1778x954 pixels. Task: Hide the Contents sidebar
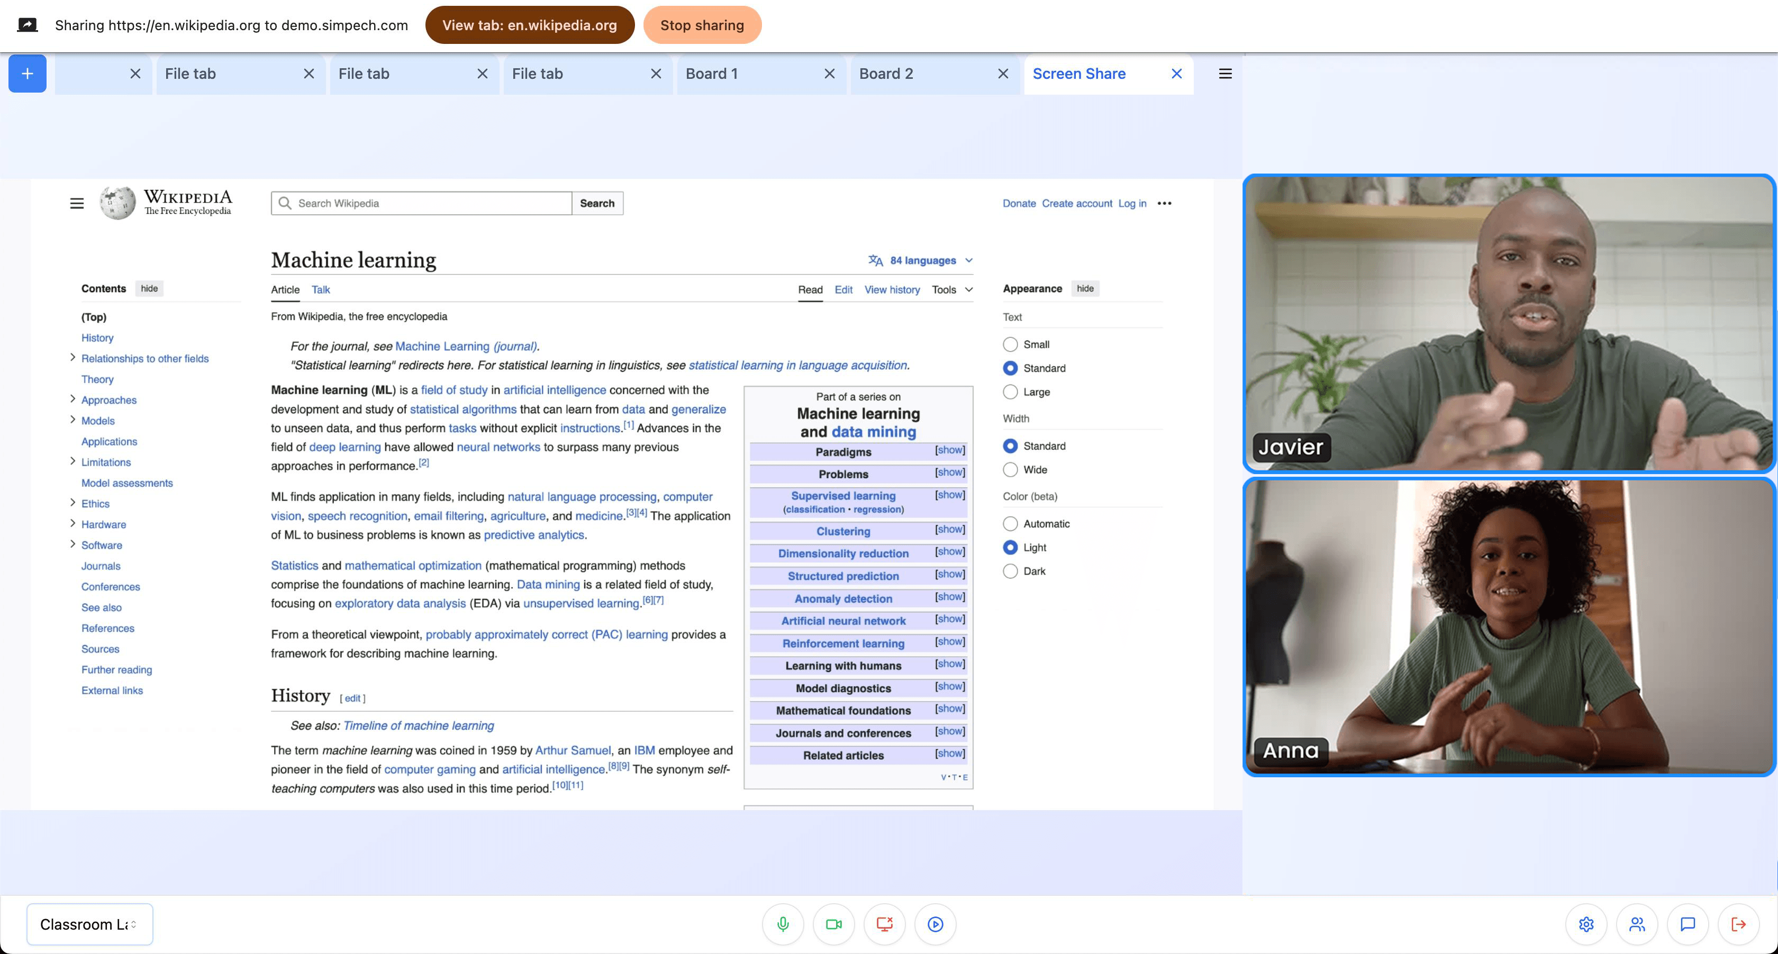click(x=149, y=288)
